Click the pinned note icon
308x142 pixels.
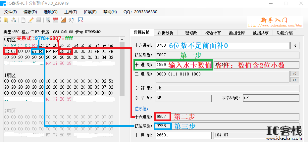[x=71, y=20]
